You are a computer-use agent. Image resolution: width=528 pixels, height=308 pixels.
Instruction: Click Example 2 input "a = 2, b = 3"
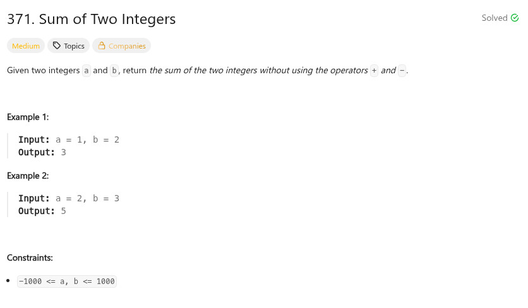(x=87, y=198)
